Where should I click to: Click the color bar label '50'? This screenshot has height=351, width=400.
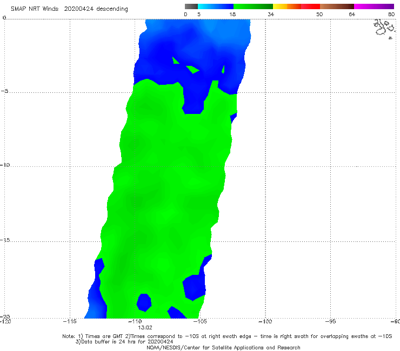click(x=319, y=14)
